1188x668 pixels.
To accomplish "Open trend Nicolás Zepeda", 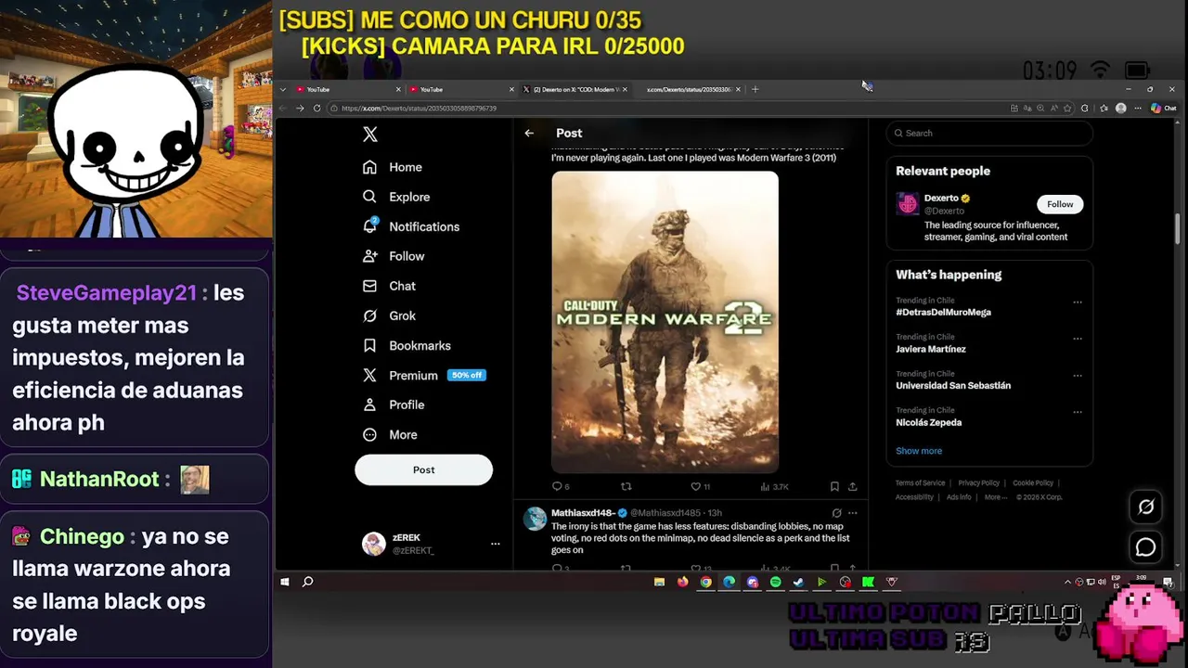I will [928, 422].
